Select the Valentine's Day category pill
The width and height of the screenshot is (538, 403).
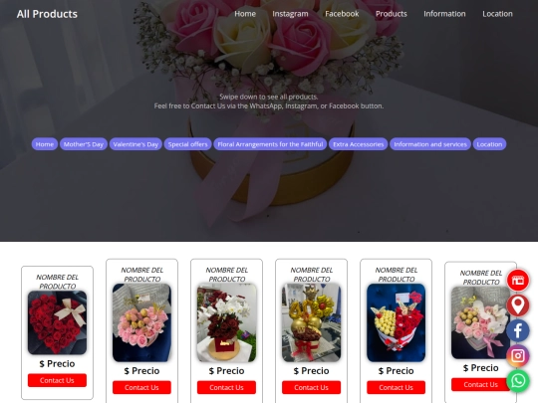pyautogui.click(x=135, y=144)
